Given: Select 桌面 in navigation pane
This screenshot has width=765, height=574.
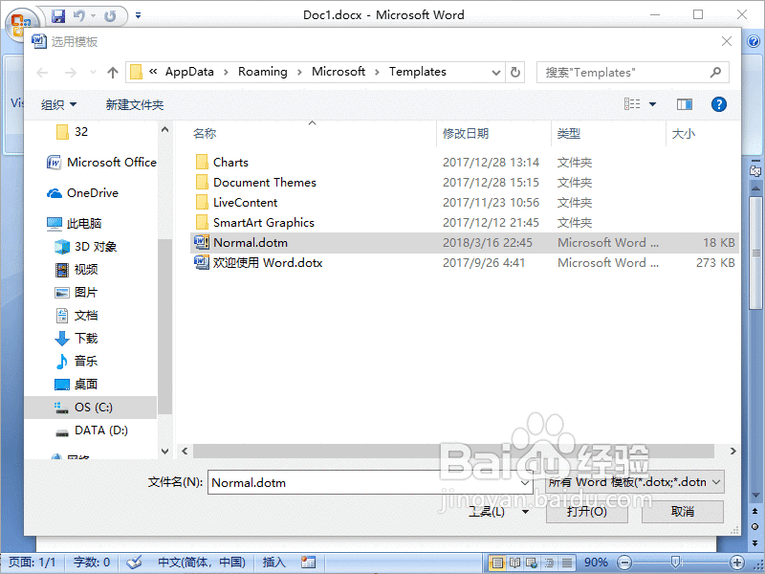Looking at the screenshot, I should [76, 385].
